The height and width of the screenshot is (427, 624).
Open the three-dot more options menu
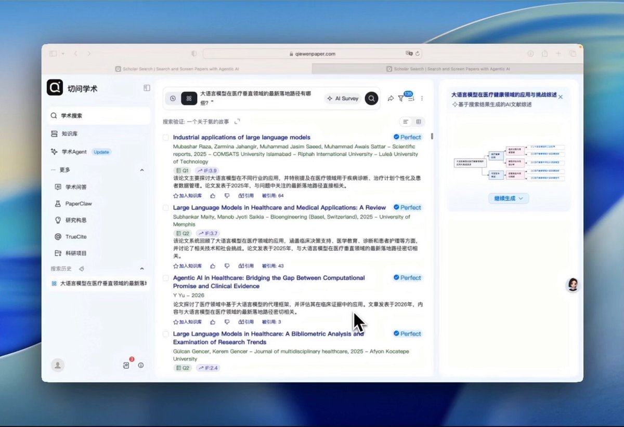click(x=422, y=98)
